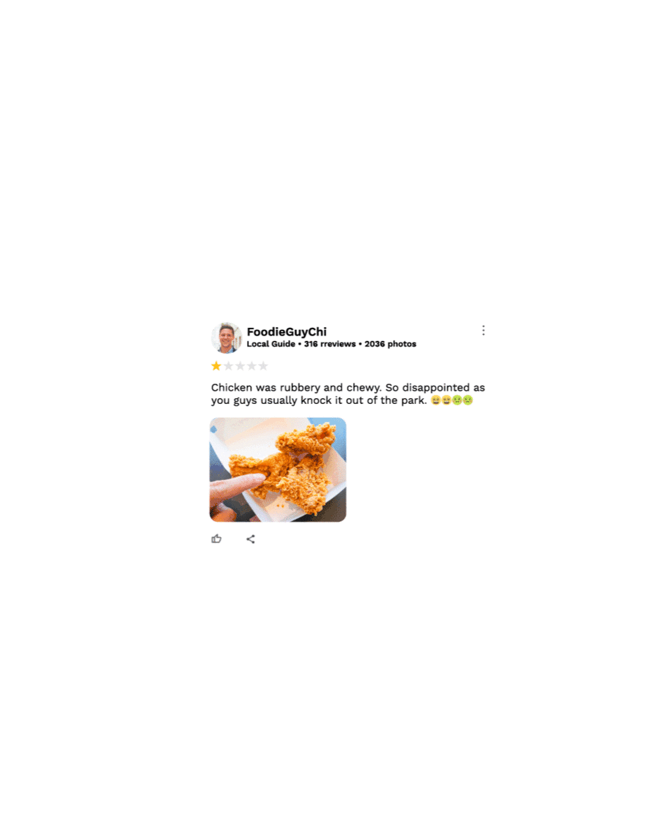Click the fourth grey rating star
Viewport: 670px width, 837px height.
251,366
